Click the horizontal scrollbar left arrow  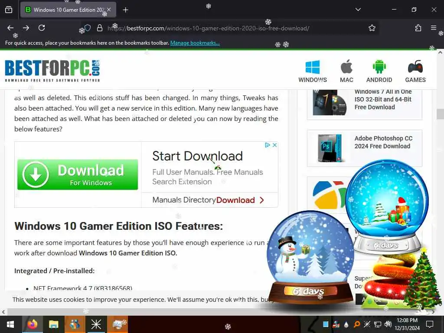(3, 312)
